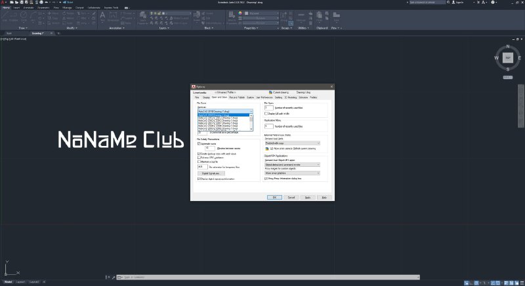Click OK in Options dialog
Image resolution: width=525 pixels, height=286 pixels.
(274, 197)
